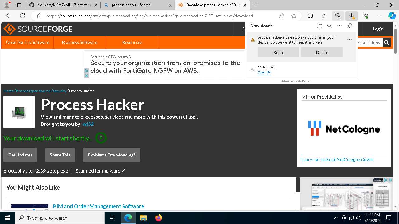399x224 pixels.
Task: Click the Advertisement Report link
Action: coord(296,81)
